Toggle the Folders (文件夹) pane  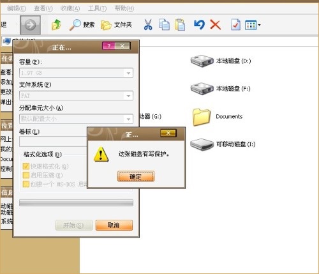[x=116, y=25]
